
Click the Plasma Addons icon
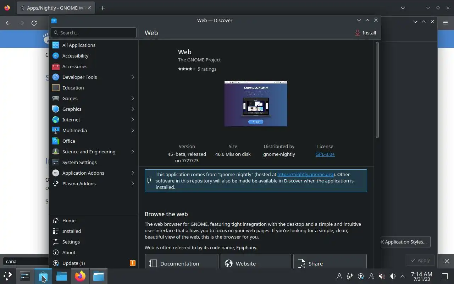pos(55,184)
